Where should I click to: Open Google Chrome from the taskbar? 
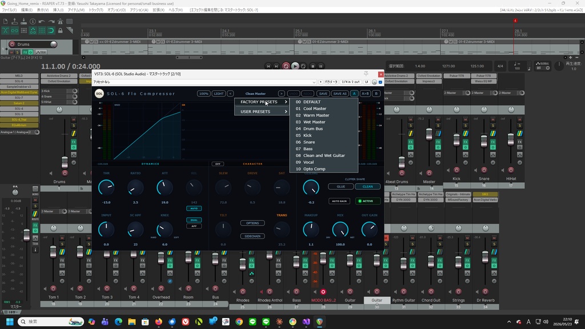(x=239, y=322)
